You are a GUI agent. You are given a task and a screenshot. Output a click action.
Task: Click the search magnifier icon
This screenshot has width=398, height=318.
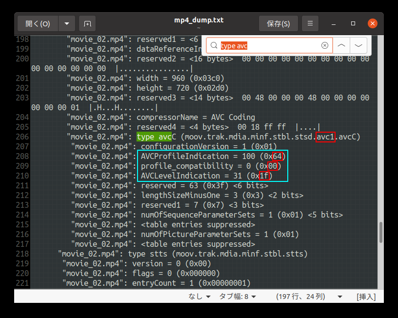[x=214, y=45]
